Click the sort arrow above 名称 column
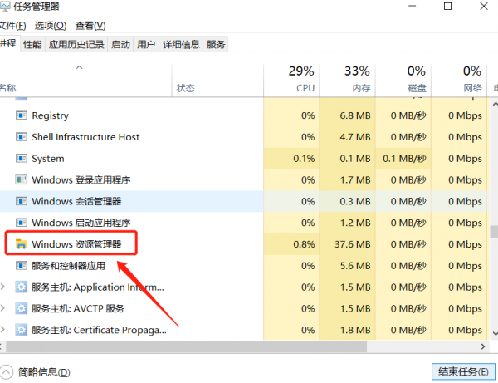The image size is (498, 383). coord(80,67)
